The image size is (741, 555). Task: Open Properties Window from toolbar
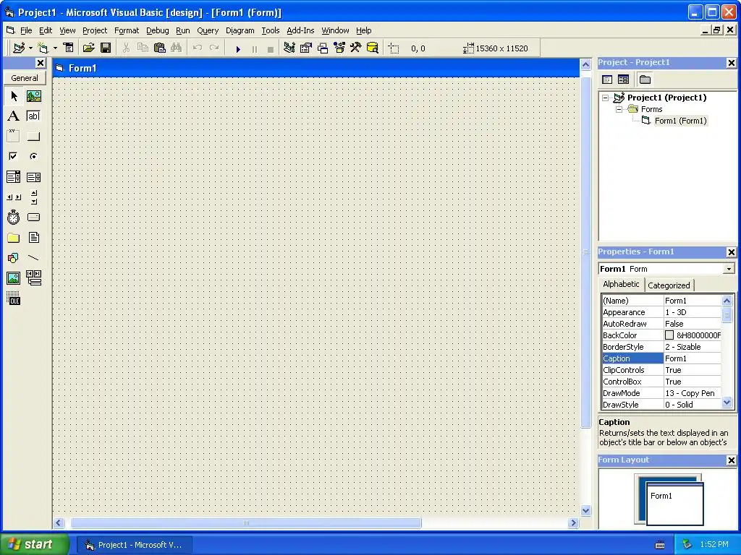tap(306, 48)
